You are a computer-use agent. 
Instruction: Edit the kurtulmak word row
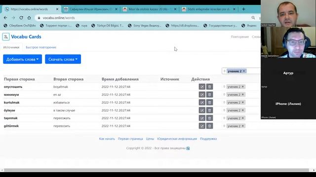coord(202,102)
